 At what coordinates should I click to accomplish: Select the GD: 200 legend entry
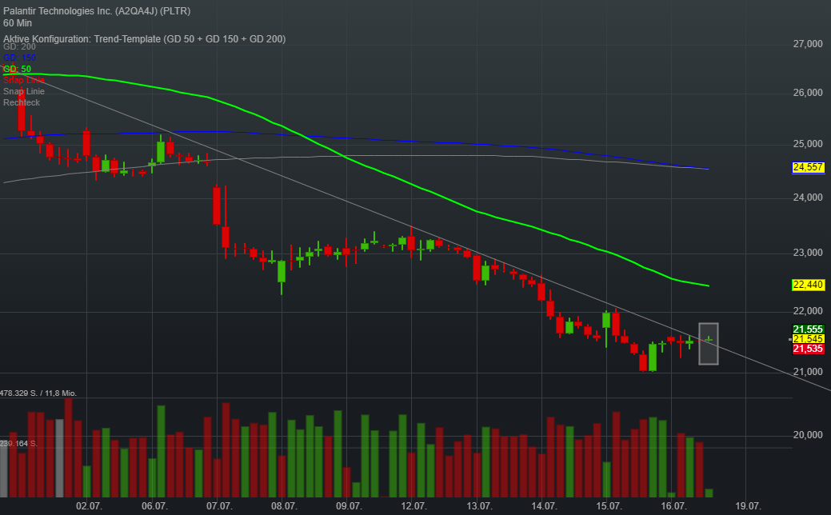(20, 46)
